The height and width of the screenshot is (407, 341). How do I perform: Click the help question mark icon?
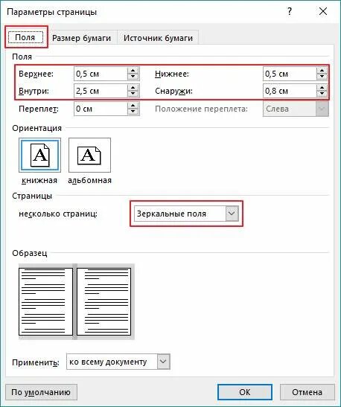[290, 11]
